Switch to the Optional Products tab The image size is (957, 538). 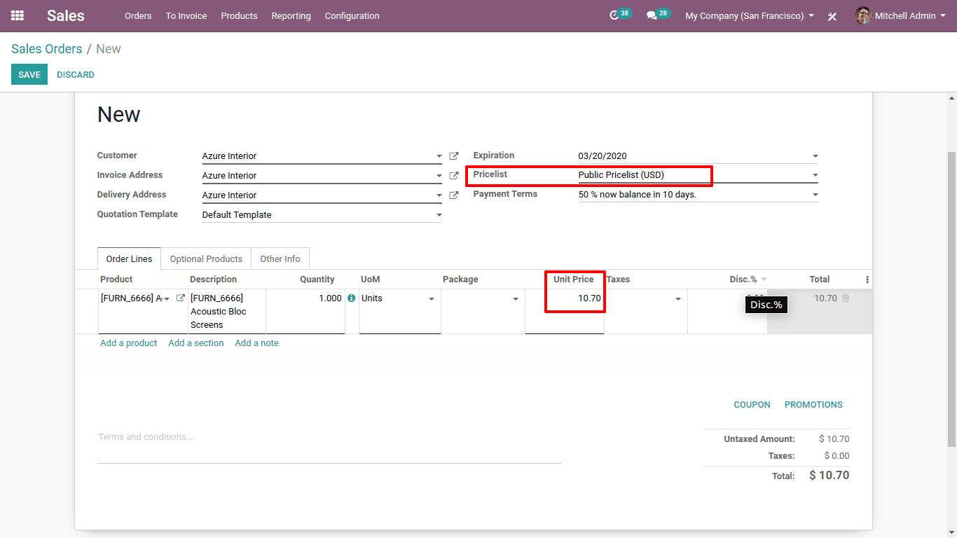206,258
